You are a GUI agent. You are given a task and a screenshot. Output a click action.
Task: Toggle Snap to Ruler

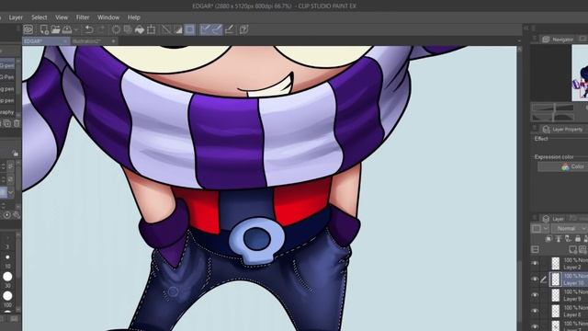coord(205,29)
